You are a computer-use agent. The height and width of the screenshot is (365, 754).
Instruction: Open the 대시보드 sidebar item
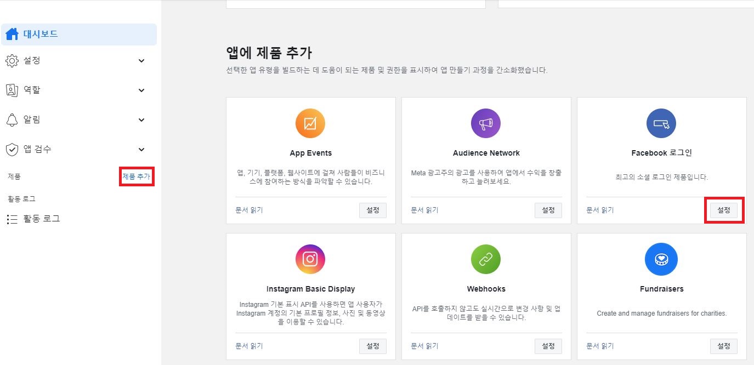pyautogui.click(x=79, y=35)
